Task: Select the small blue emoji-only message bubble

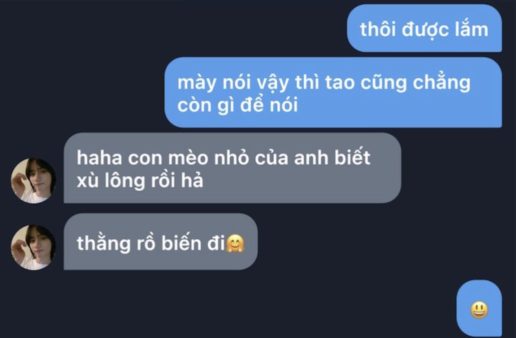Action: click(479, 308)
